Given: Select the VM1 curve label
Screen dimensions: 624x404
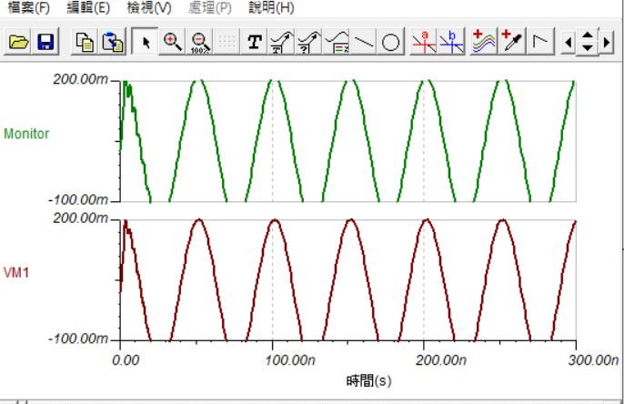Looking at the screenshot, I should (16, 273).
